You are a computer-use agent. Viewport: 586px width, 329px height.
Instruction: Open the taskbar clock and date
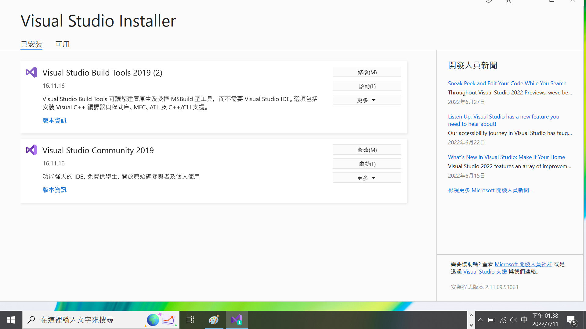(545, 320)
